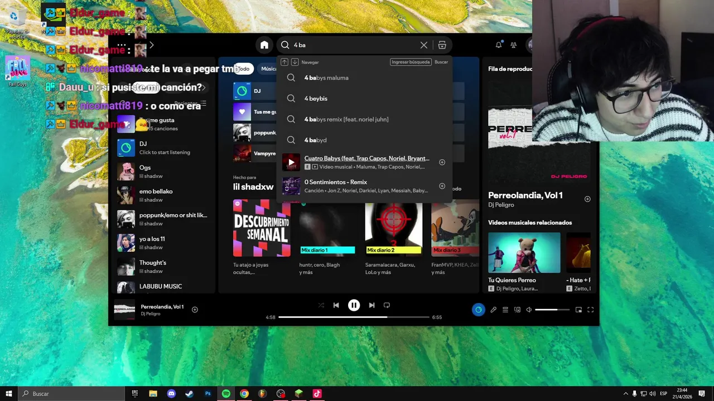Go forward with the Spotify navigation chevron
This screenshot has width=714, height=401.
tap(151, 45)
